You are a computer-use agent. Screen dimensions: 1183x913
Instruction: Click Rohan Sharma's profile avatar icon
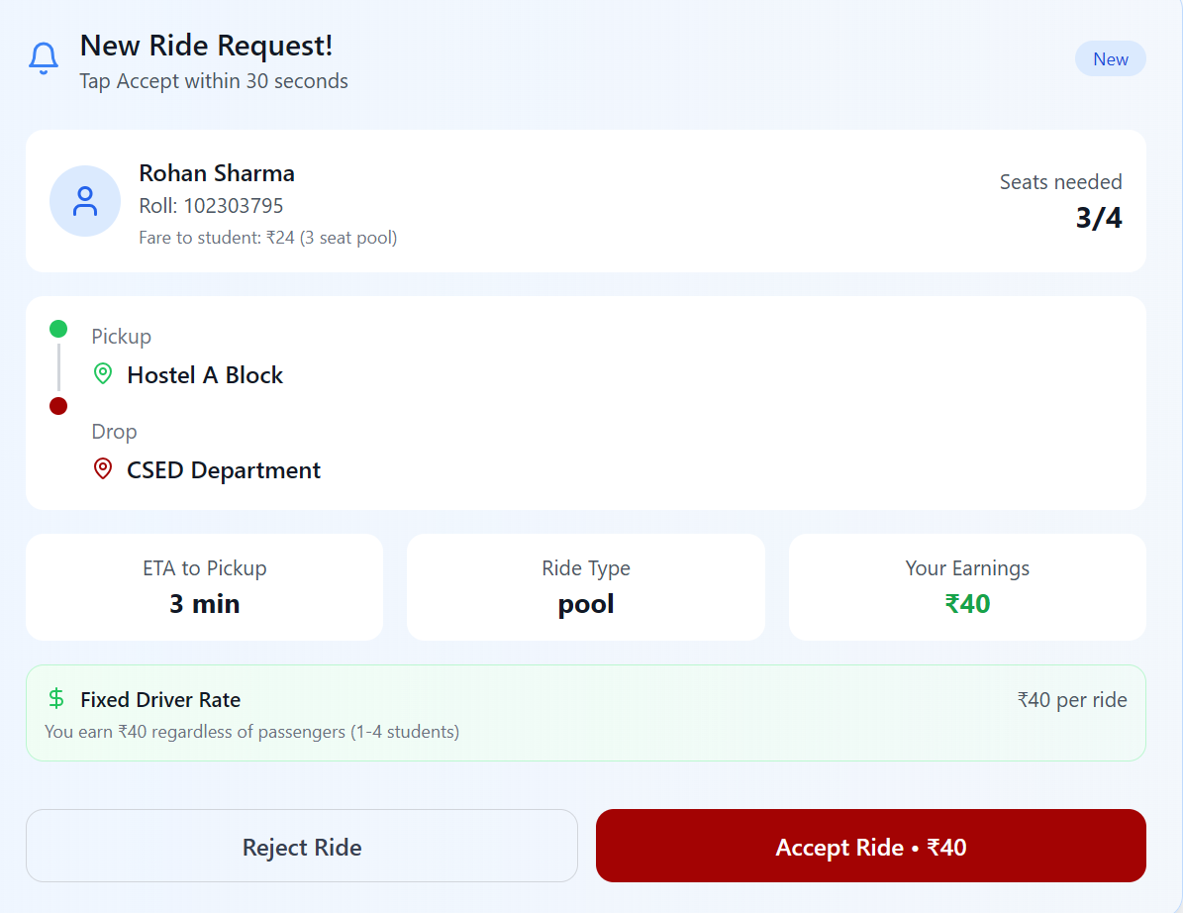pos(85,201)
